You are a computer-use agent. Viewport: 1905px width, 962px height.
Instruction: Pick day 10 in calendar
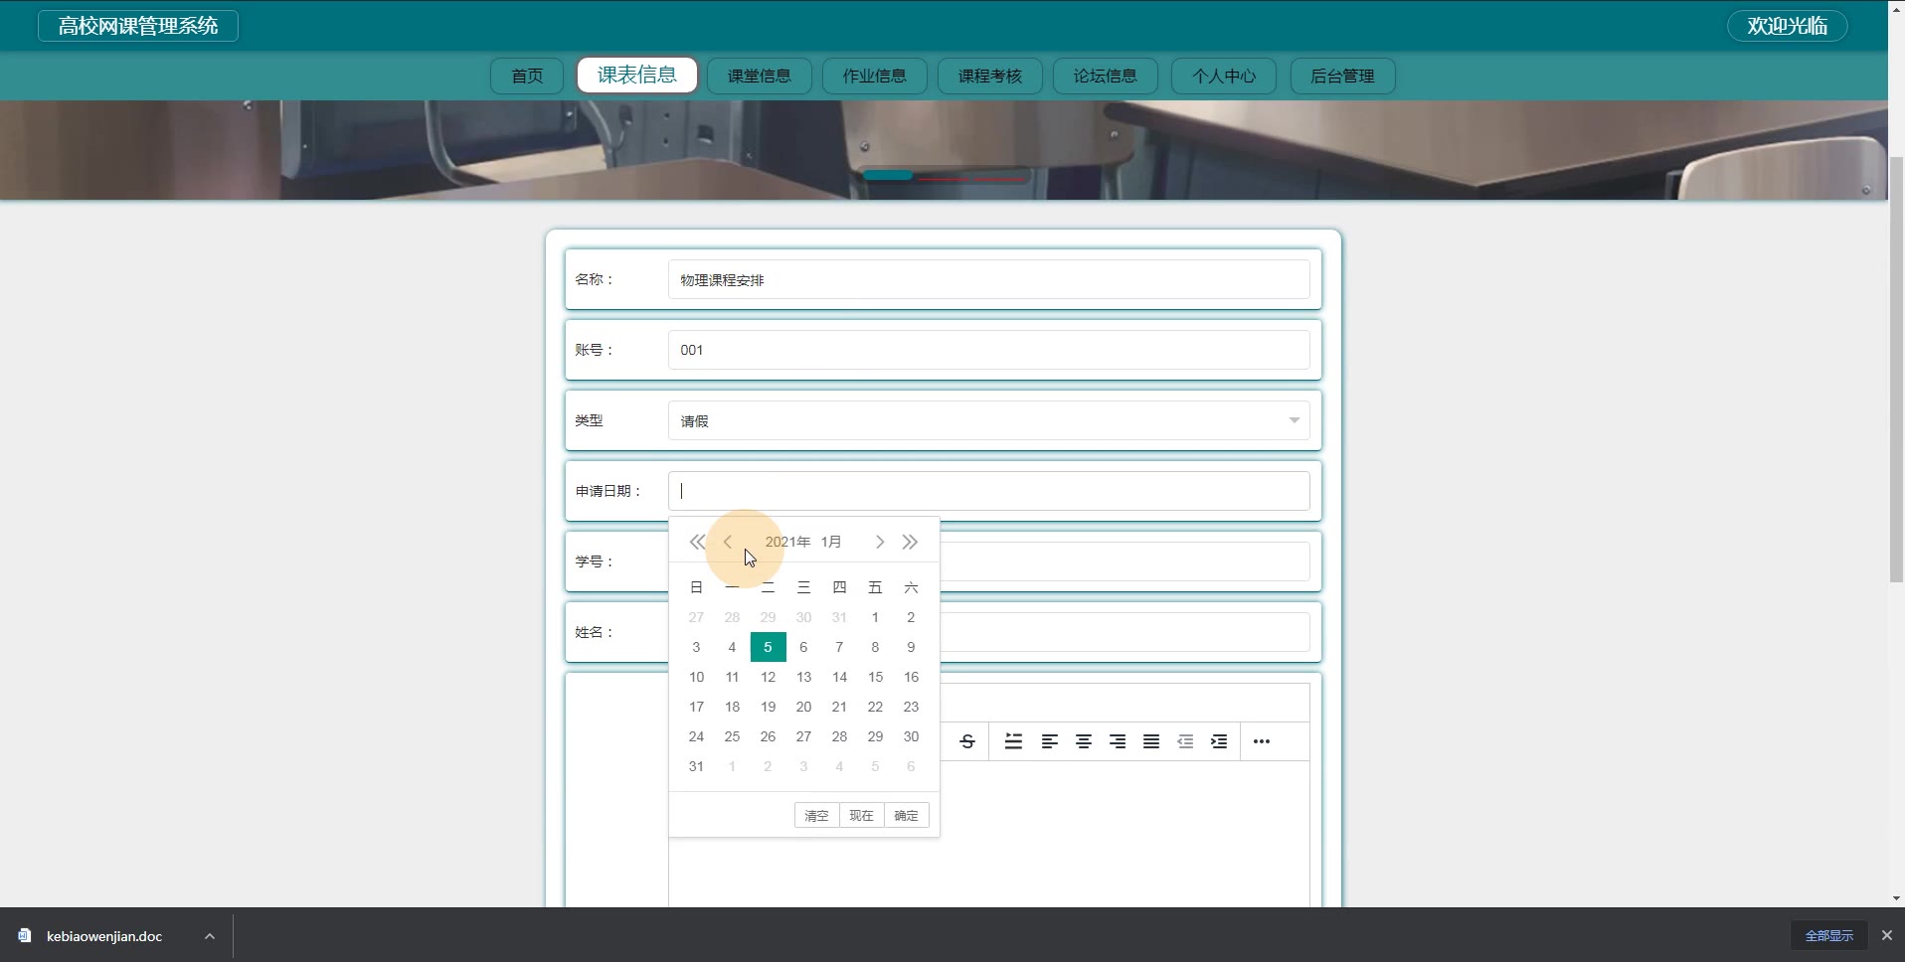coord(696,677)
